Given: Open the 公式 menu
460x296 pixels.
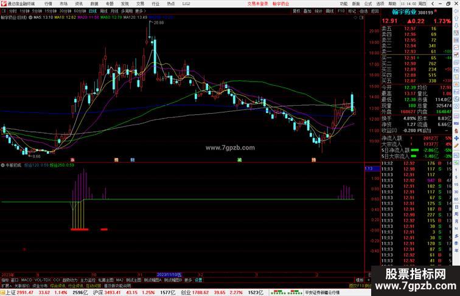Looking at the screenshot, I should (x=368, y=4).
